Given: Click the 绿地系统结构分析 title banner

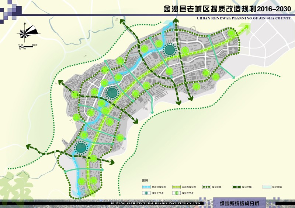Looking at the screenshot, I should pyautogui.click(x=240, y=203).
